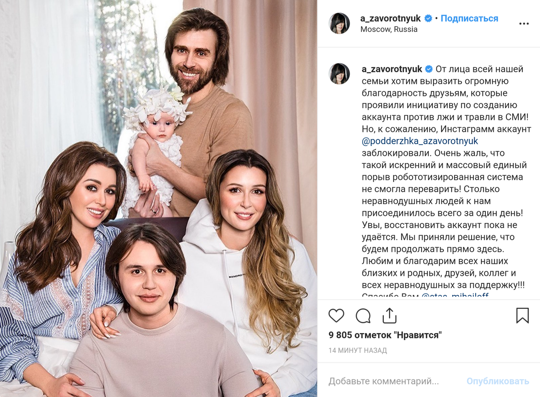
Task: Follow account via Подписаться link
Action: 469,18
